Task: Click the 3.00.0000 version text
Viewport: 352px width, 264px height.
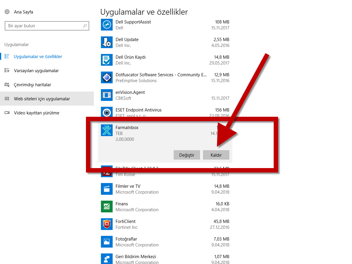Action: [125, 139]
